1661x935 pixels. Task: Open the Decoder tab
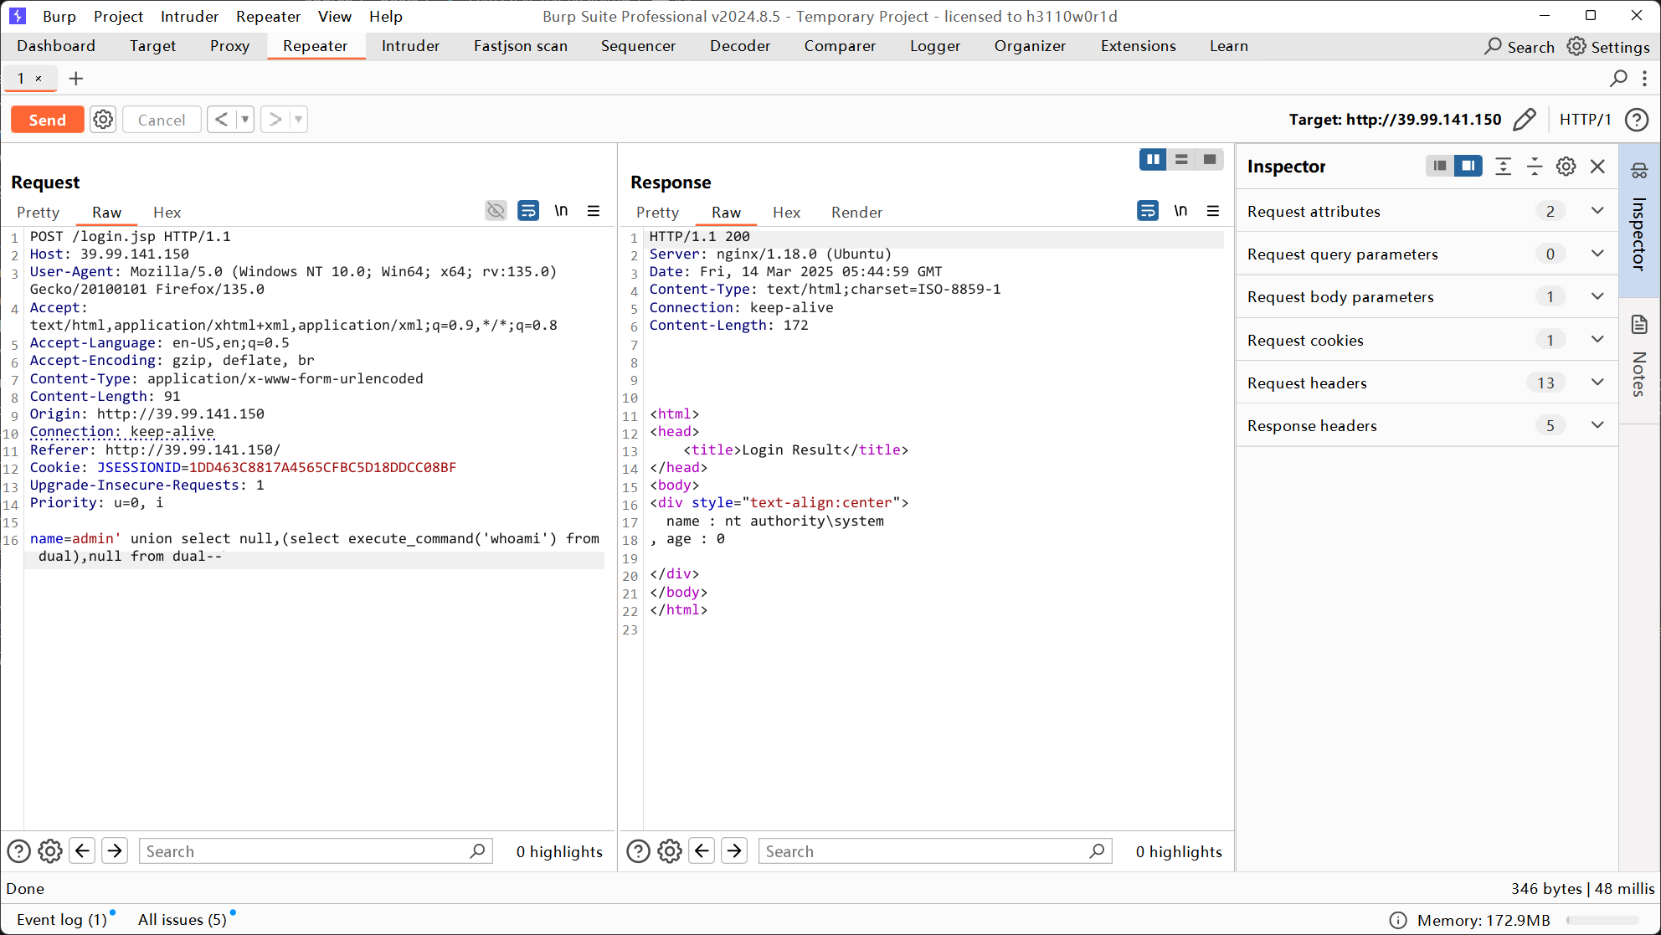(740, 46)
